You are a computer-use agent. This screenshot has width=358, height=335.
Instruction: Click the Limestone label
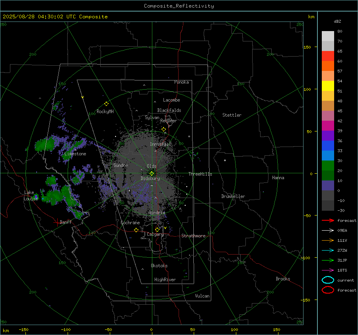click(x=75, y=154)
